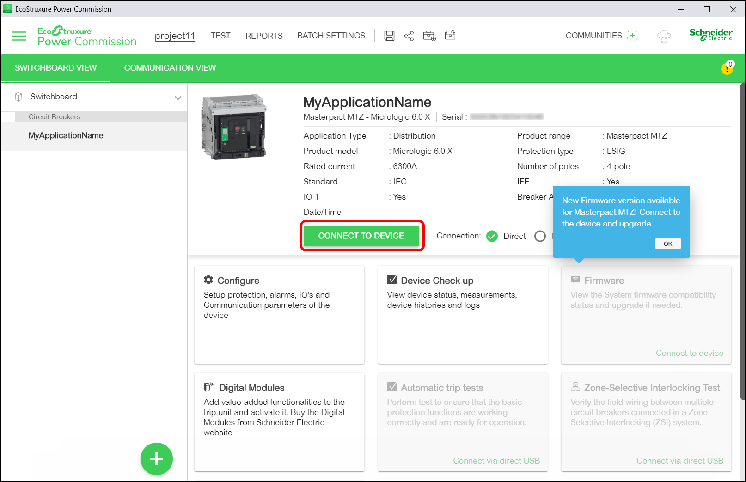This screenshot has height=482, width=746.
Task: Select the Direct connection radio button
Action: point(492,236)
